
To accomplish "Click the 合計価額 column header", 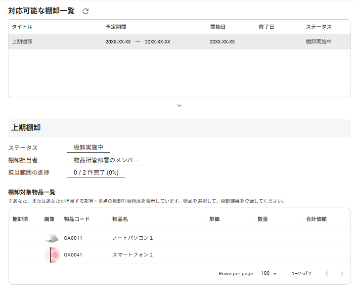I will 316,219.
